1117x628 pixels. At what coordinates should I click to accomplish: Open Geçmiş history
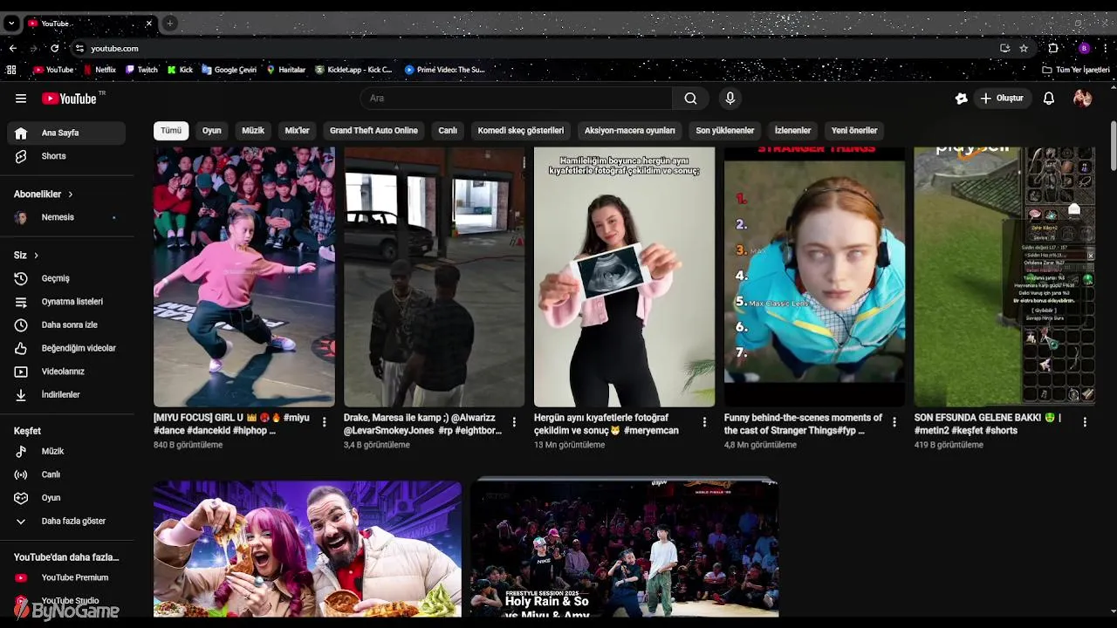pyautogui.click(x=66, y=278)
